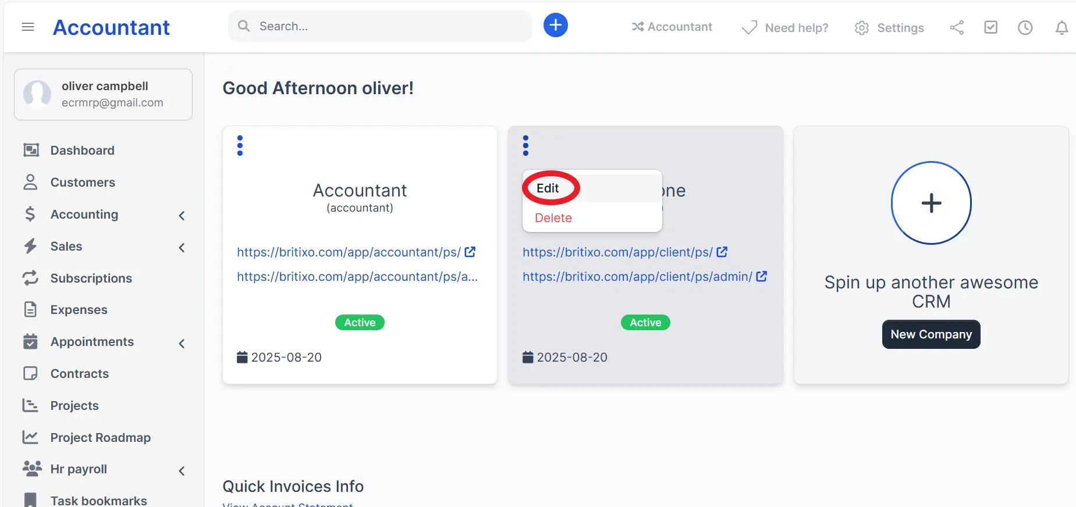This screenshot has width=1076, height=507.
Task: Open the Subscriptions sidebar icon
Action: 31,278
